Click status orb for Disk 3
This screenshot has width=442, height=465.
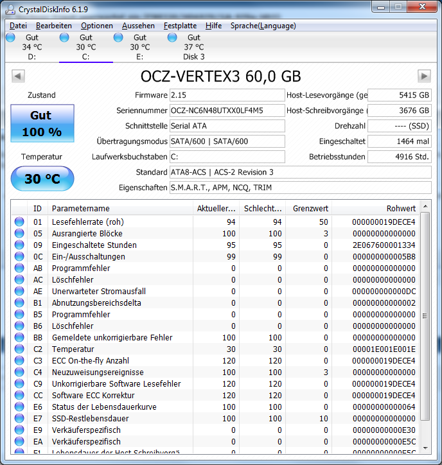(x=172, y=37)
